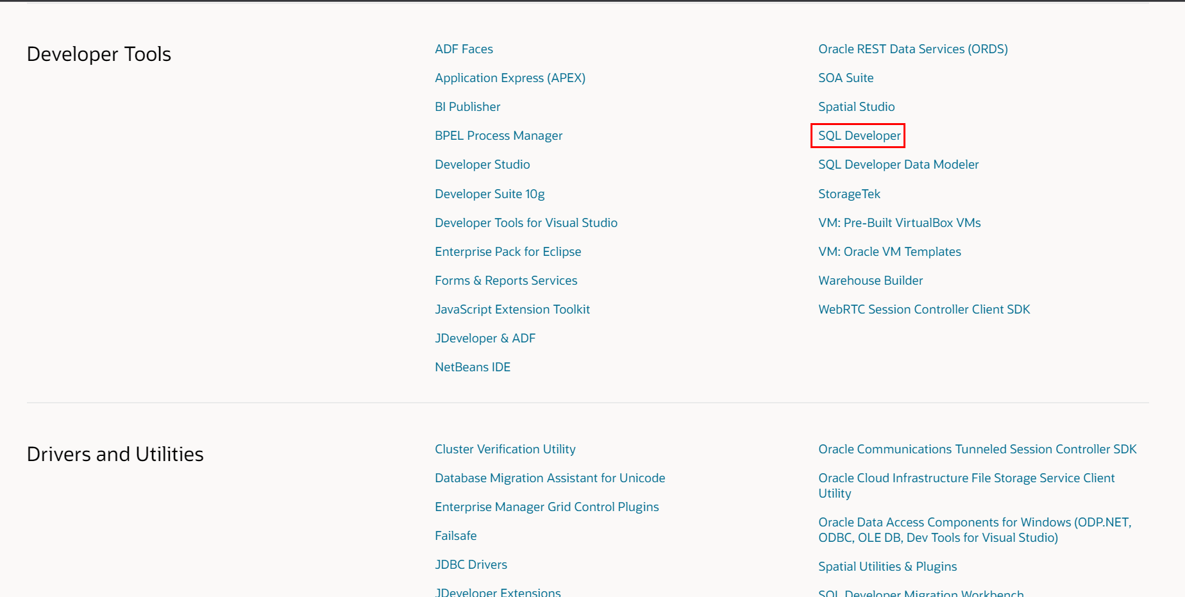Click the SQL Developer link

tap(859, 136)
